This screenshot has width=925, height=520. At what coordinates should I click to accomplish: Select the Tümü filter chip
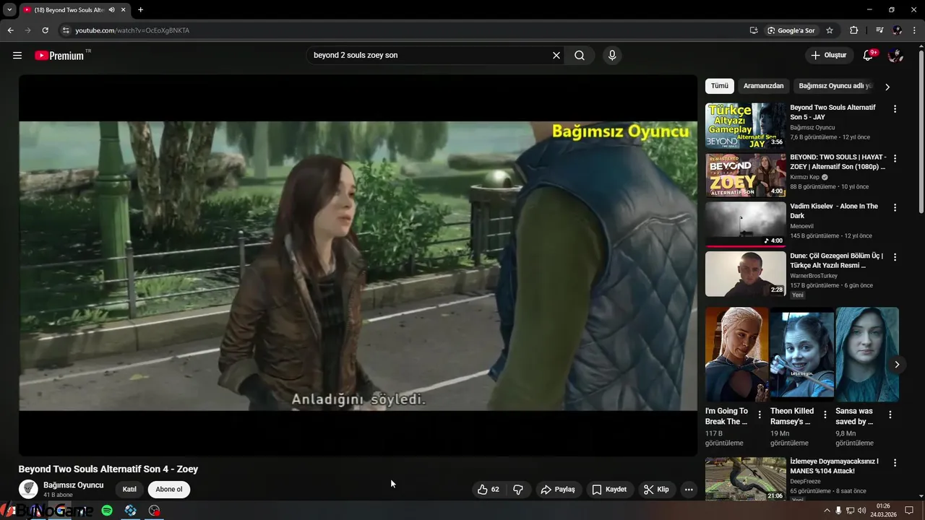click(x=720, y=86)
